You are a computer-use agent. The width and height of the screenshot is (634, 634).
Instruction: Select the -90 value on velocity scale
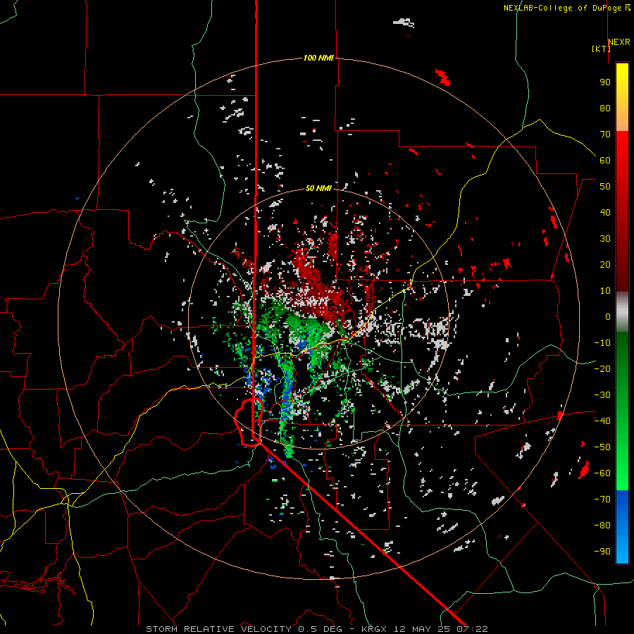tap(602, 552)
